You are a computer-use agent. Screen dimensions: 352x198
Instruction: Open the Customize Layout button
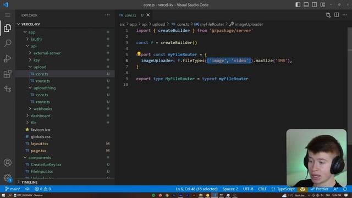click(323, 5)
